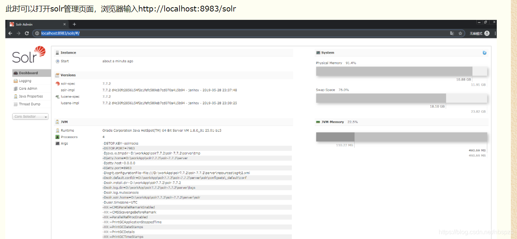The width and height of the screenshot is (517, 239).
Task: Click the Runtime value 'Oracle Corporation Java HotSpot'
Action: [162, 131]
